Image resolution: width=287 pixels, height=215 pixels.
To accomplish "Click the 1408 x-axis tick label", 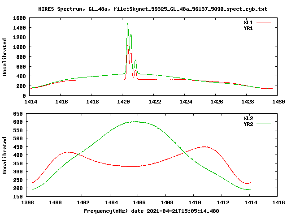I will point(167,202).
